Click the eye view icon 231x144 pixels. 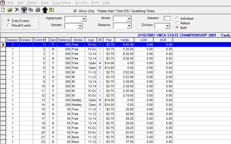[x=24, y=10]
